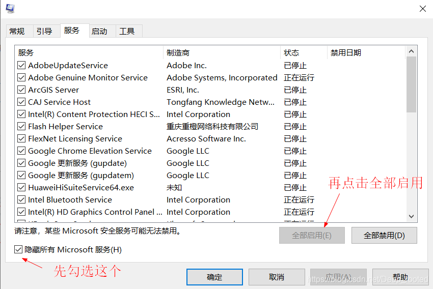Uncheck Google 更新服务 (gupdatem) checkbox

click(x=21, y=175)
